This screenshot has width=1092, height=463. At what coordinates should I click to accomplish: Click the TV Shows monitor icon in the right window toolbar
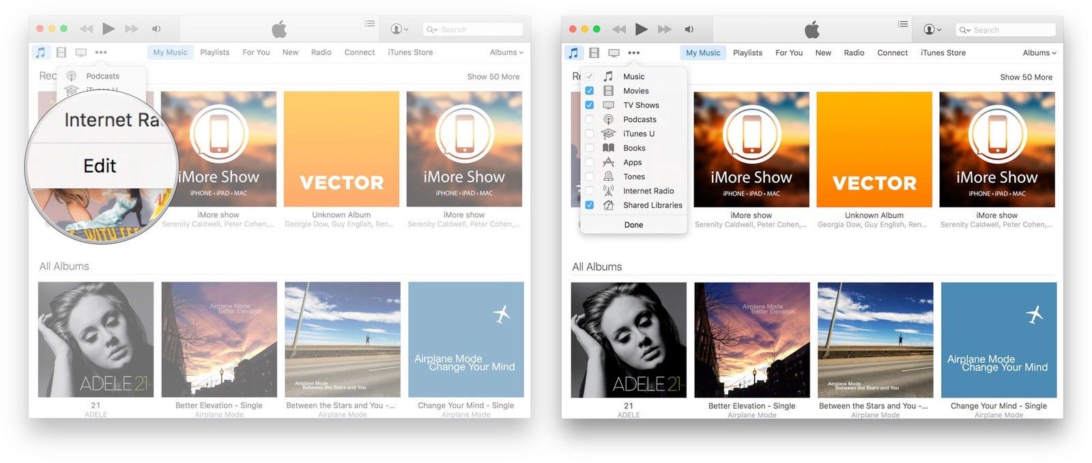tap(614, 53)
